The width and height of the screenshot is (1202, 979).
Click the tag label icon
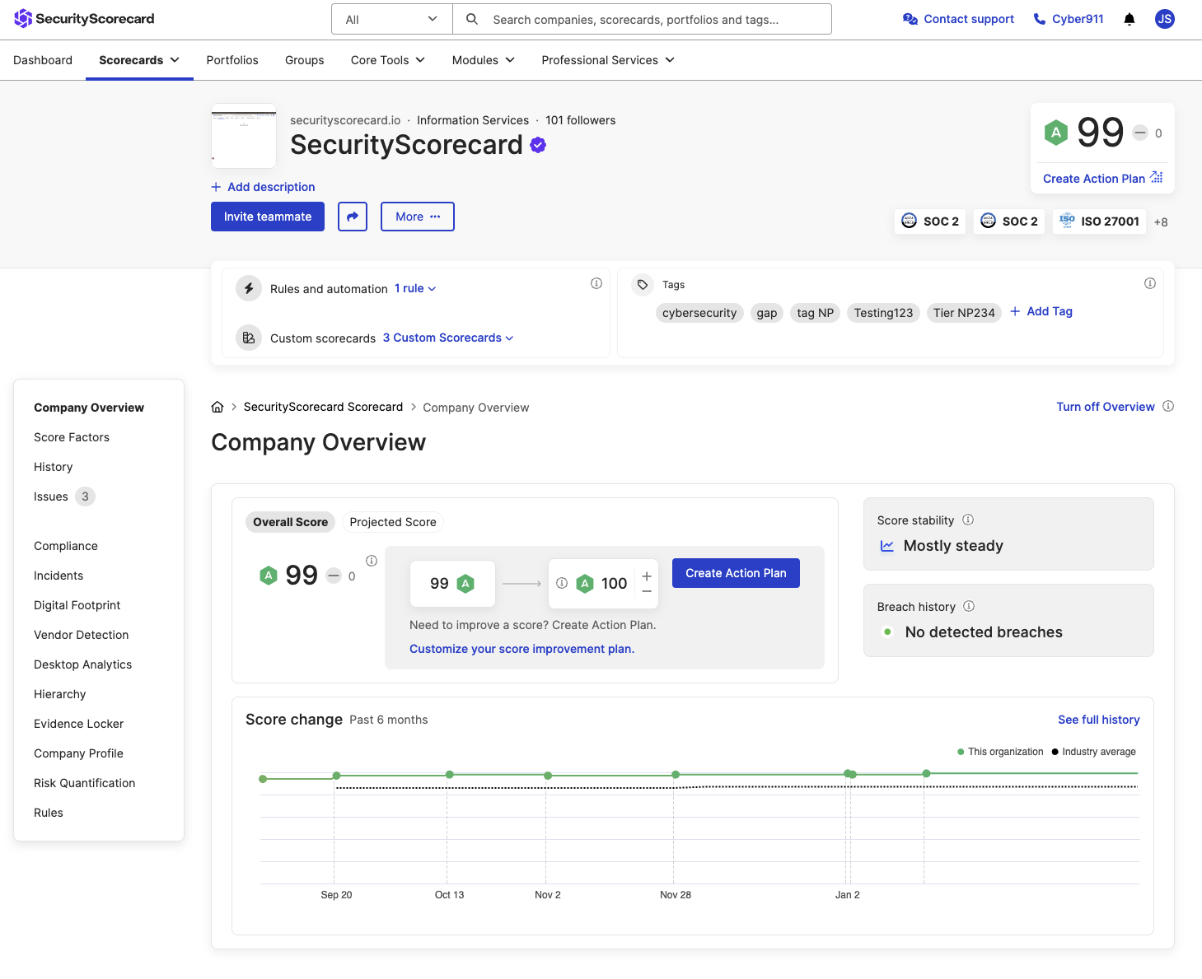(x=643, y=284)
